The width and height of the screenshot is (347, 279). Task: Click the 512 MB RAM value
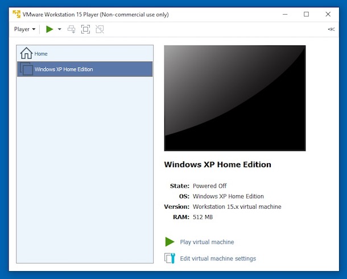203,217
